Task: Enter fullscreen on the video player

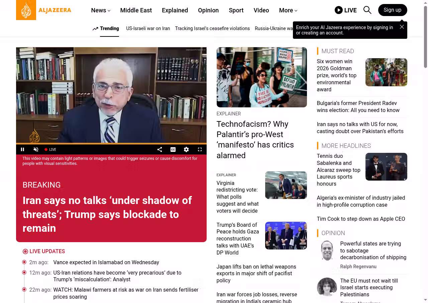Action: pyautogui.click(x=200, y=149)
